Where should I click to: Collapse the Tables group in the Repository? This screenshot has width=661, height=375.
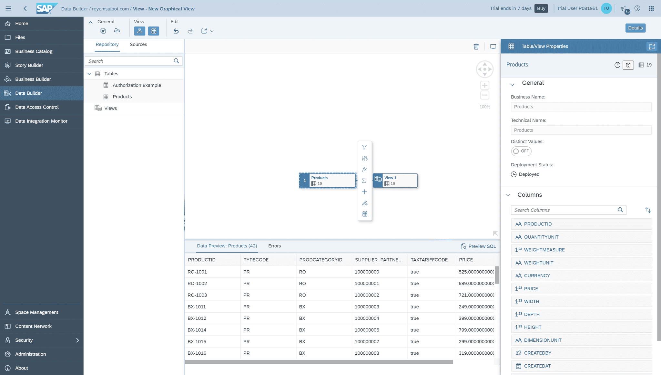coord(89,73)
